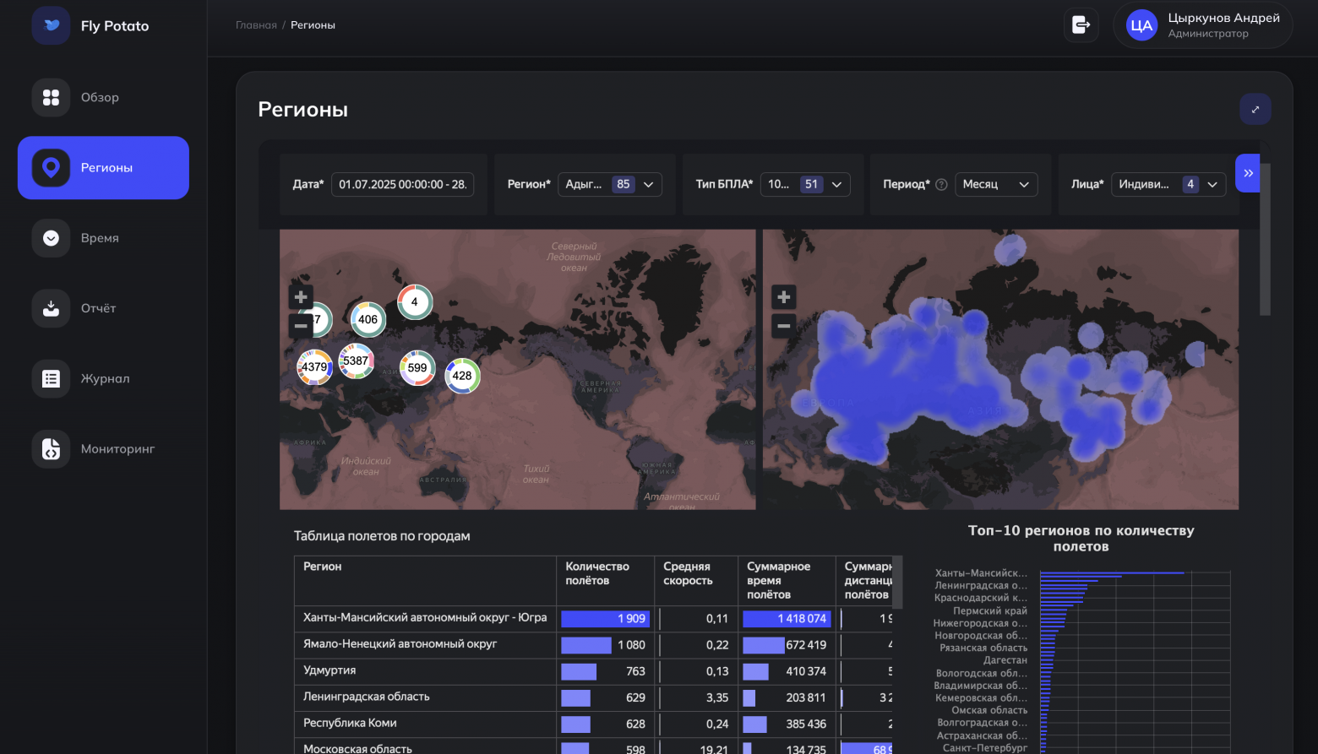Screen dimensions: 1318x754
Task: Click the Цыркунов Андрей user name
Action: click(1223, 18)
